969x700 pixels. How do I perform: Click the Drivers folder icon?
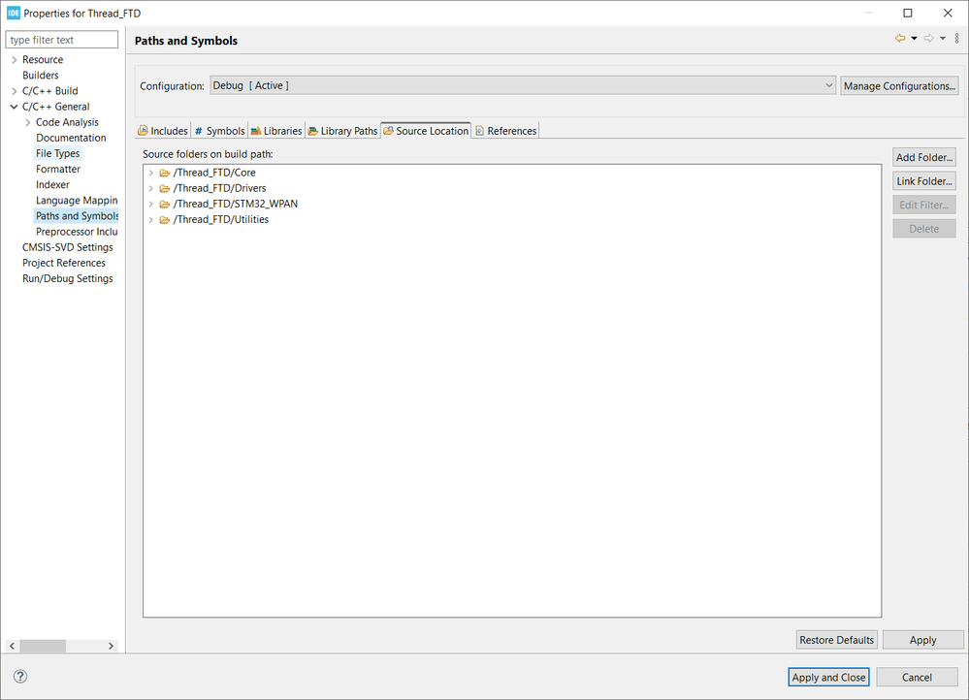165,188
